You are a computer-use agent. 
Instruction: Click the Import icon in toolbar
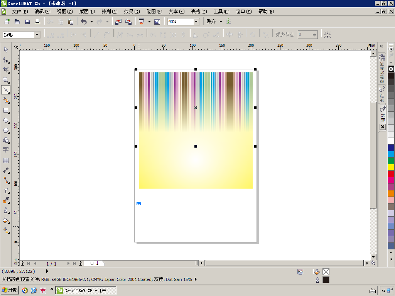tap(118, 22)
